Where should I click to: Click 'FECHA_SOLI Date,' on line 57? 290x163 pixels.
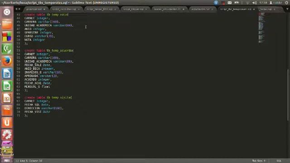(38, 65)
